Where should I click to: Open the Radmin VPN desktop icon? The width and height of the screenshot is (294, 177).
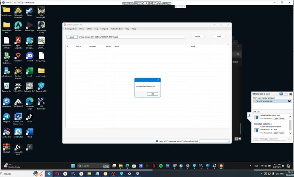41,87
